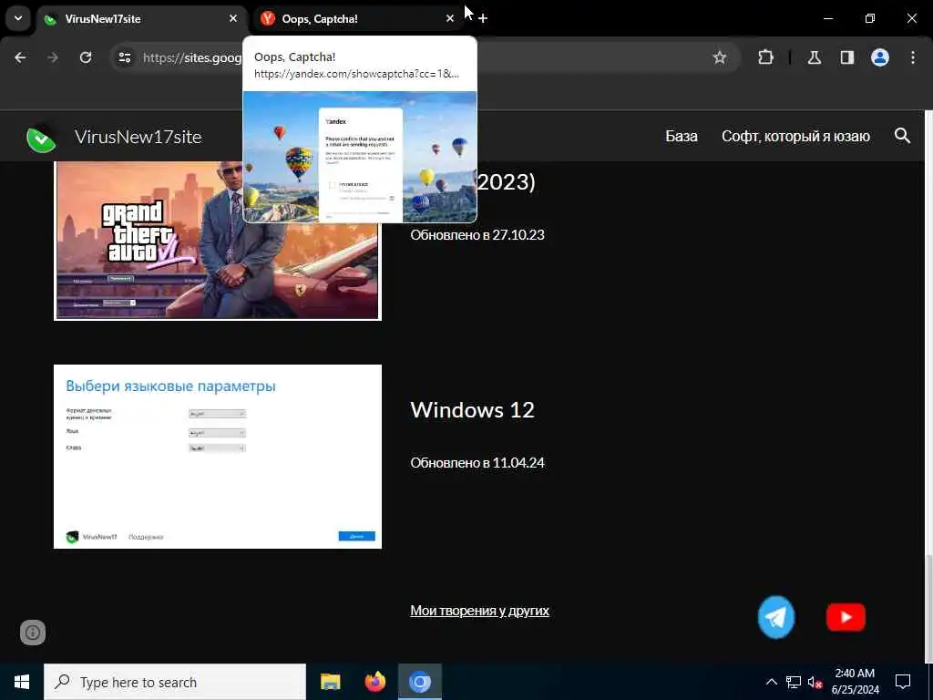Show hidden system tray icons
933x700 pixels.
(771, 682)
